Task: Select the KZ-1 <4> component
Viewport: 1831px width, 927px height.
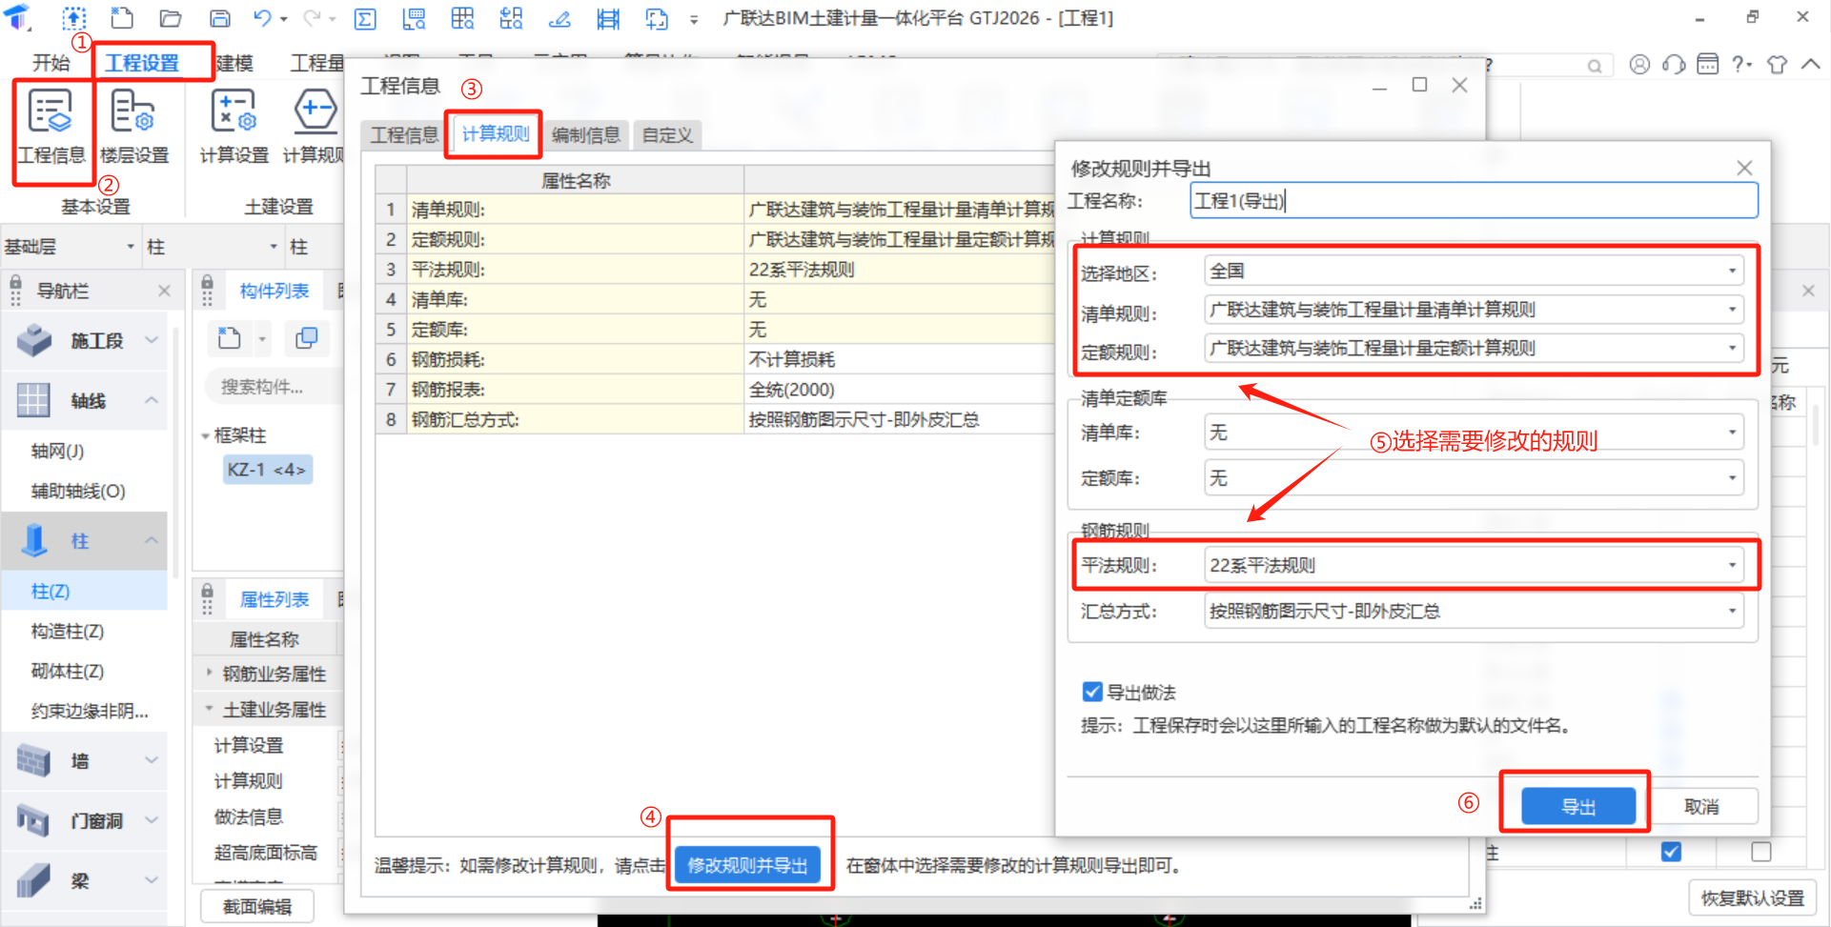Action: [267, 470]
